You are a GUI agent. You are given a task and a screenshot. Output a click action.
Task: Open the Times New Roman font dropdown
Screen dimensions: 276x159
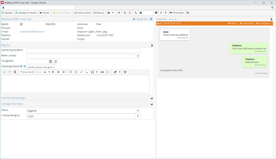tap(26, 72)
